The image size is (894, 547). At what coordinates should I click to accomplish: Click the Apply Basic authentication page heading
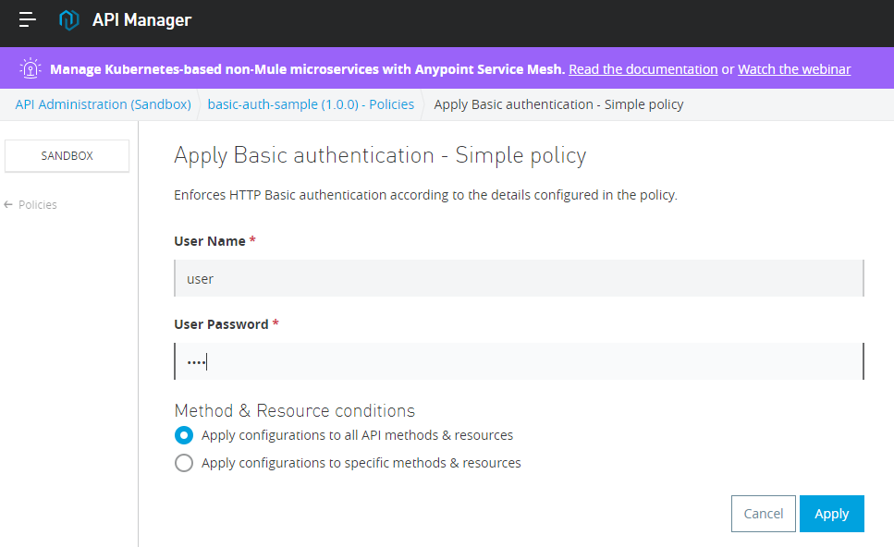pyautogui.click(x=380, y=155)
